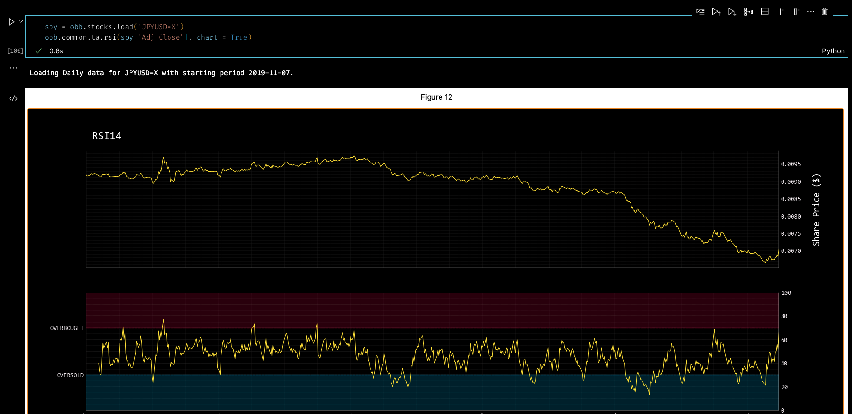
Task: Click the RSI14 chart title
Action: coord(107,136)
